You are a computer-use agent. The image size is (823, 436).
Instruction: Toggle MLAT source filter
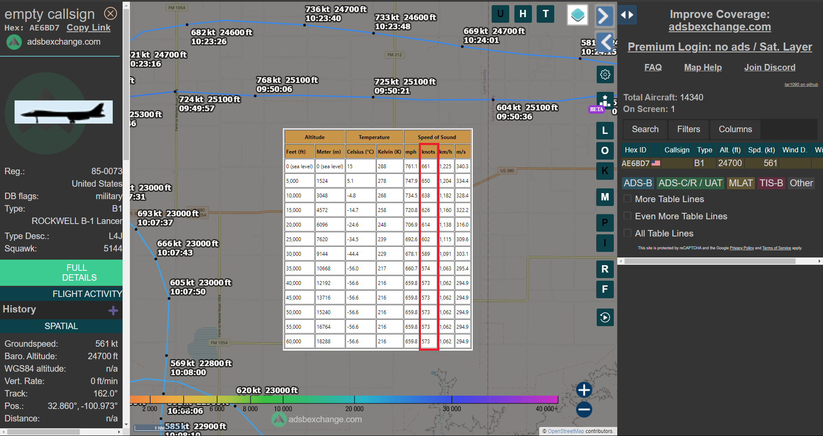pos(741,183)
